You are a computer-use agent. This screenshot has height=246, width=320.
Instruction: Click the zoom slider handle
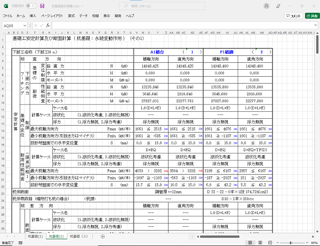click(291, 243)
